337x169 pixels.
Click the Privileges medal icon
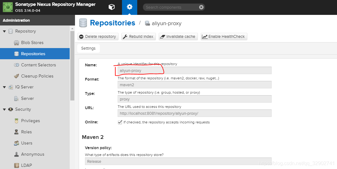[16, 121]
